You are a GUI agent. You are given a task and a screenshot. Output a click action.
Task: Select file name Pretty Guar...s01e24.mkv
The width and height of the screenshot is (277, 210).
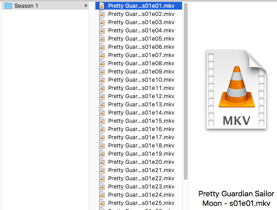point(141,195)
